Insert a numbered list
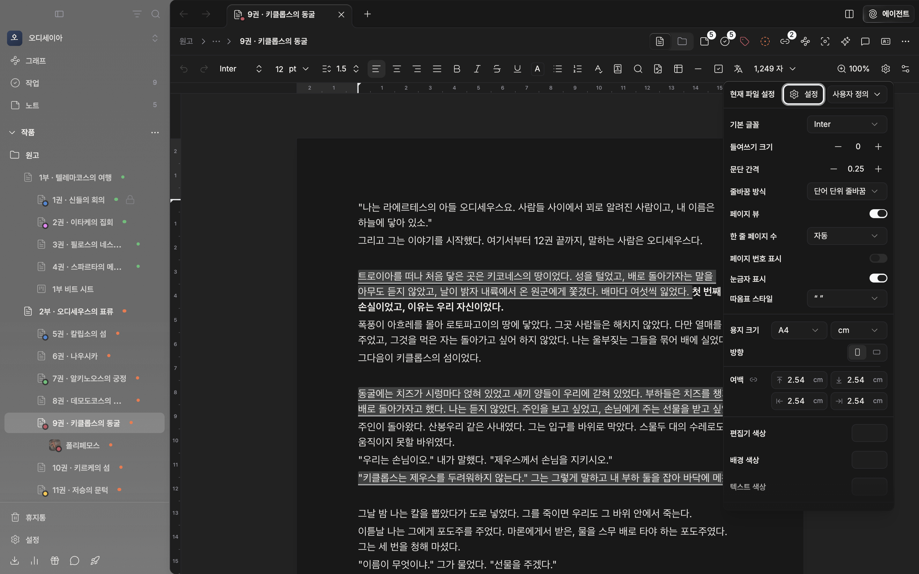 coord(578,69)
